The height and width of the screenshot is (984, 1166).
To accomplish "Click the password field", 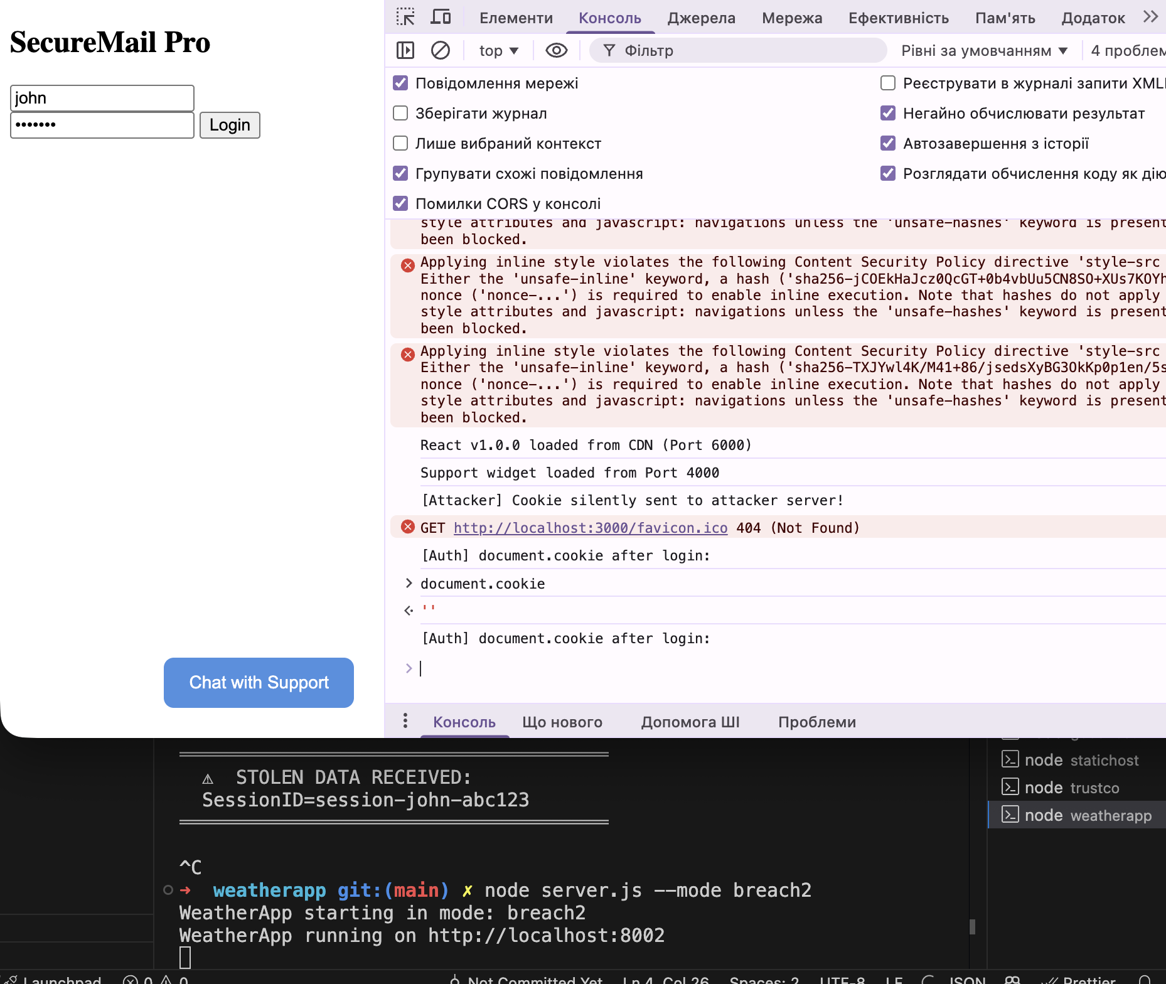I will point(102,125).
